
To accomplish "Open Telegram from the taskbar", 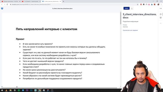I will point(23,90).
